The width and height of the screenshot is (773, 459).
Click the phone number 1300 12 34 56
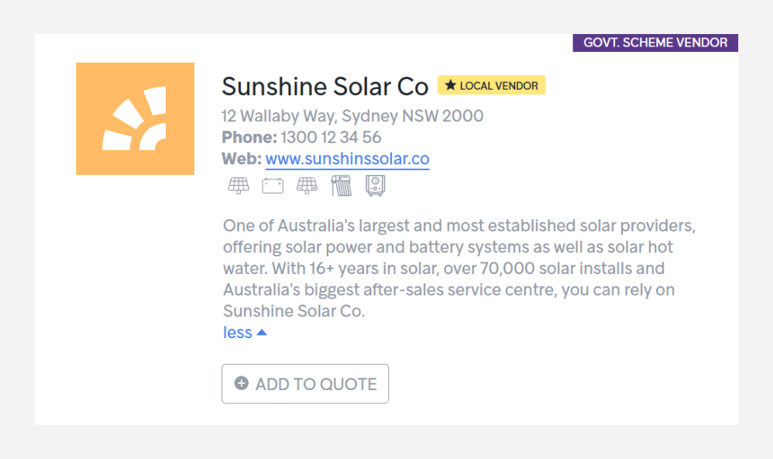(x=331, y=138)
